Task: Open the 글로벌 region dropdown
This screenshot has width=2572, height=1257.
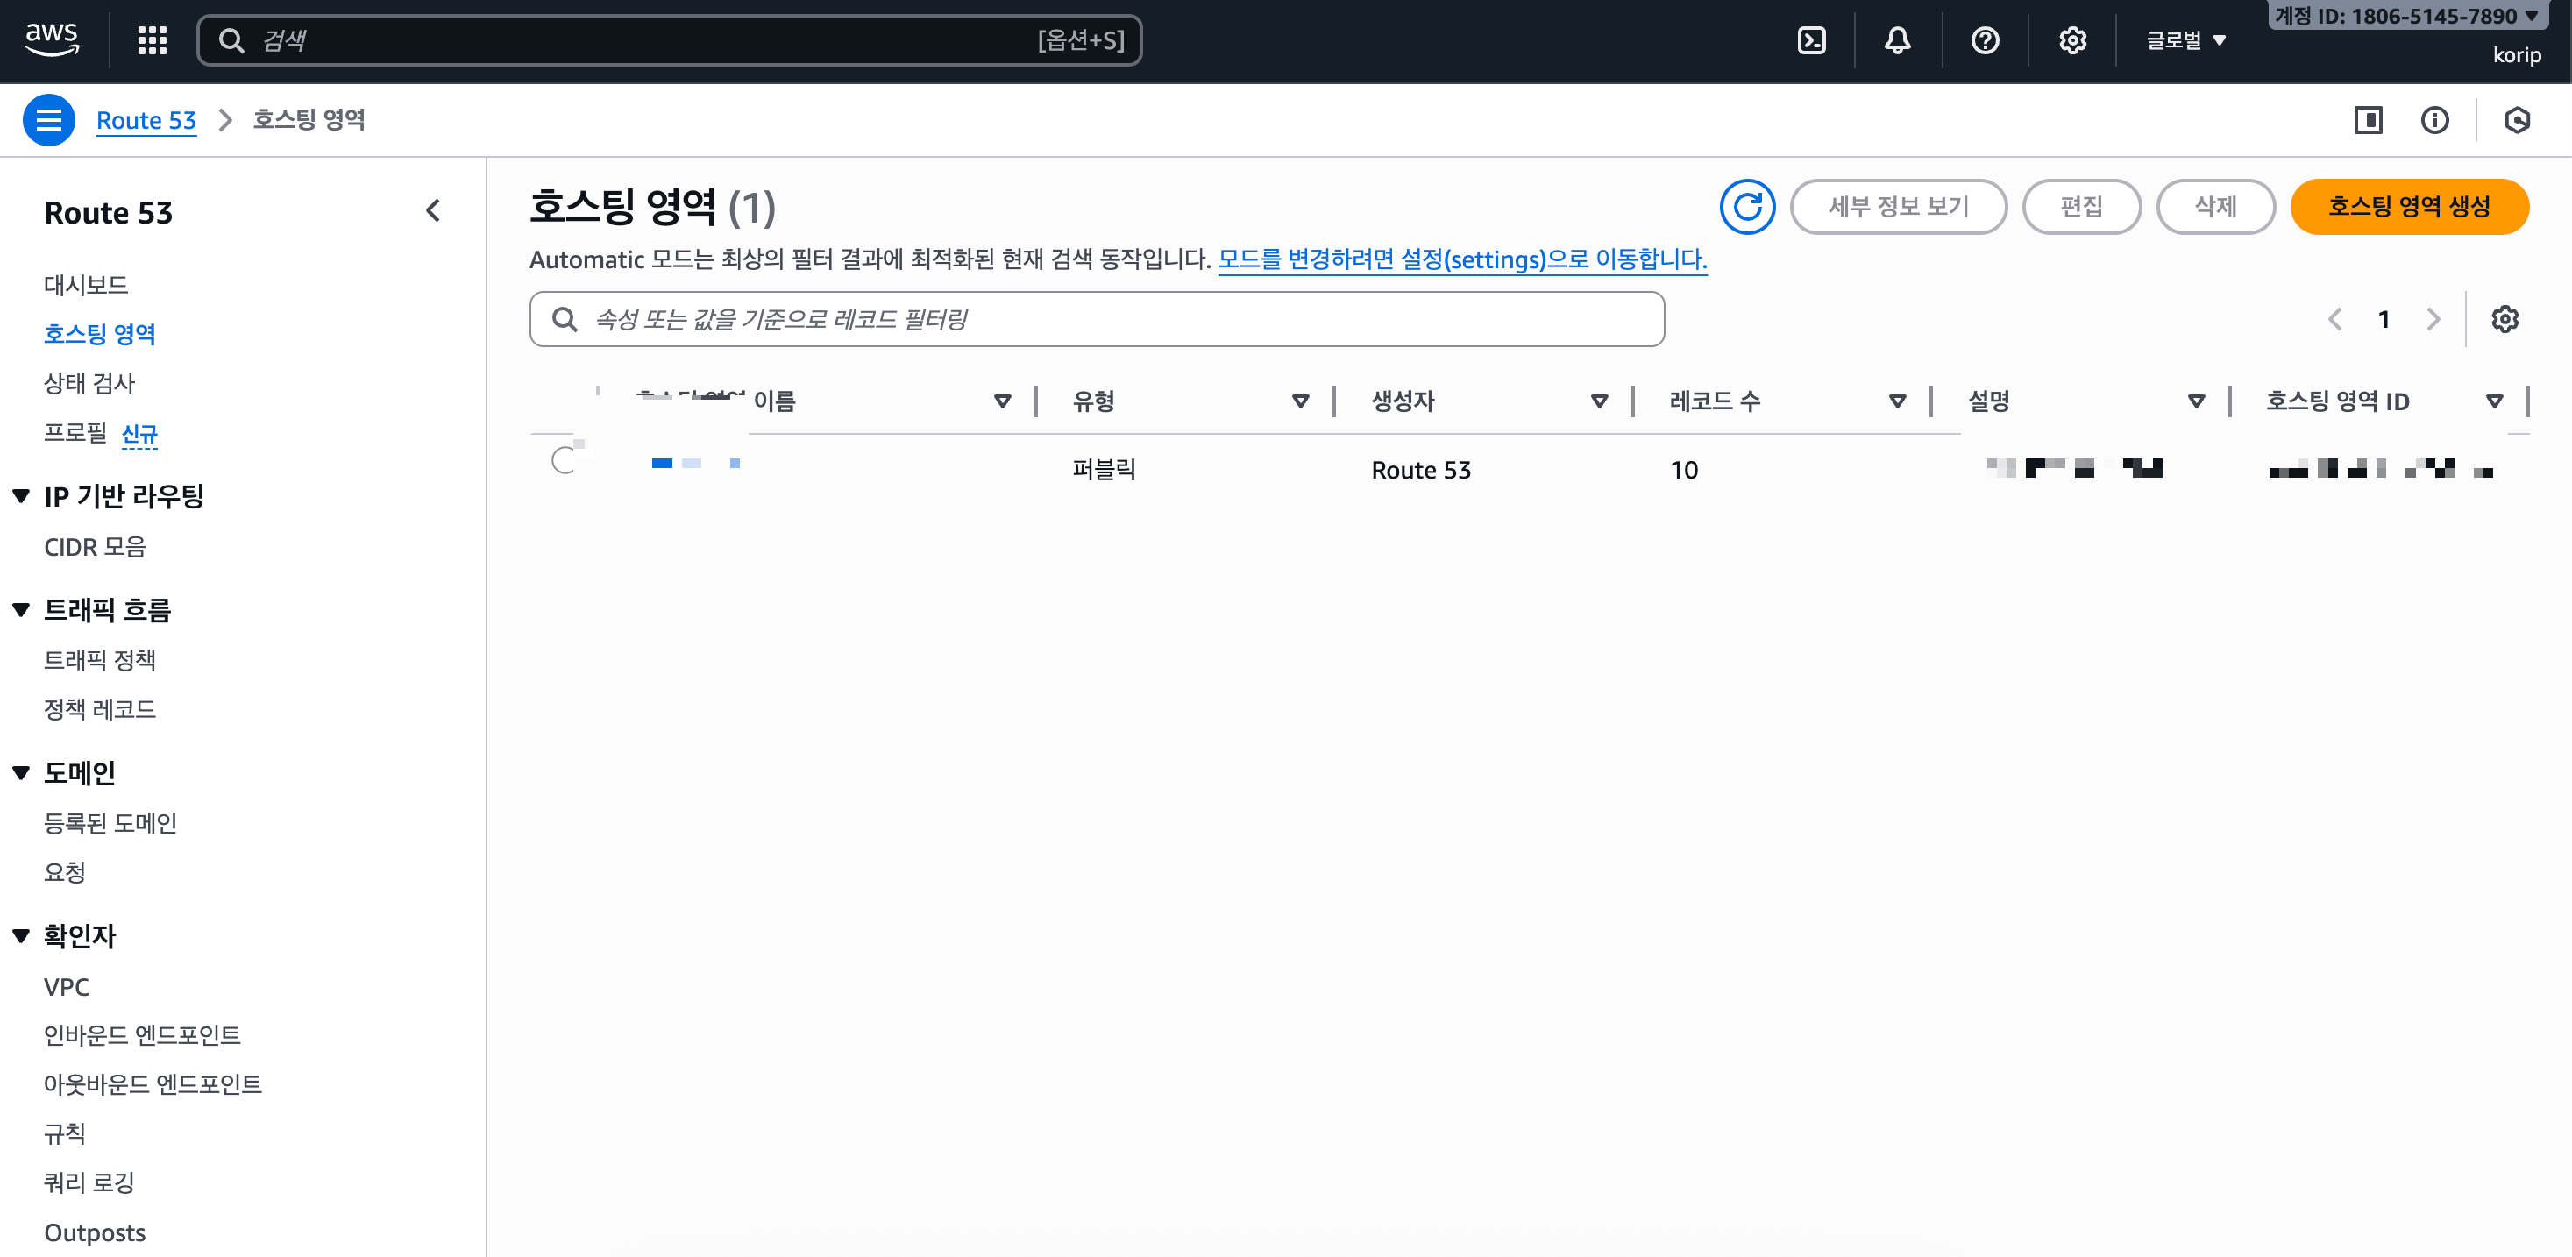Action: (x=2185, y=40)
